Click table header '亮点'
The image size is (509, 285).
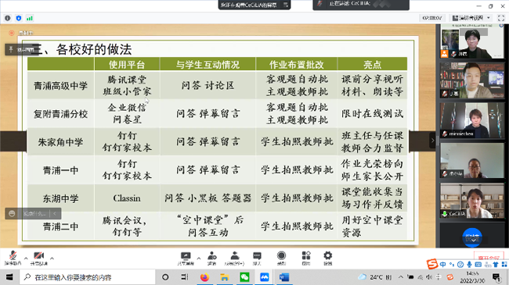point(372,65)
